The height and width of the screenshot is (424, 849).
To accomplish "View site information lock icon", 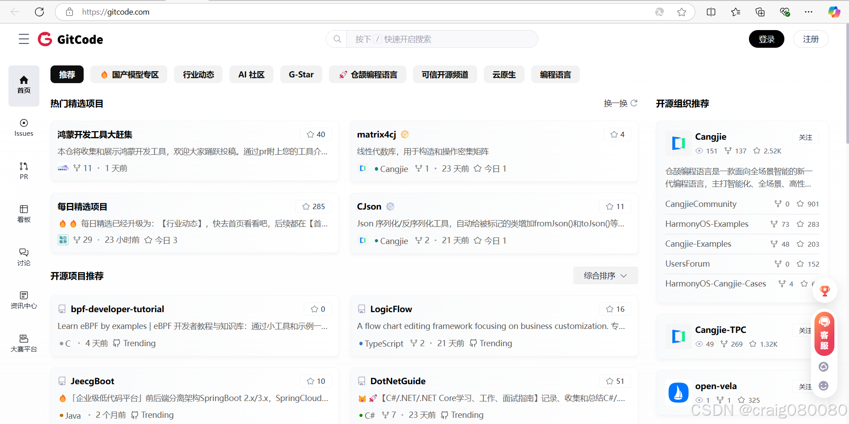I will click(x=69, y=12).
